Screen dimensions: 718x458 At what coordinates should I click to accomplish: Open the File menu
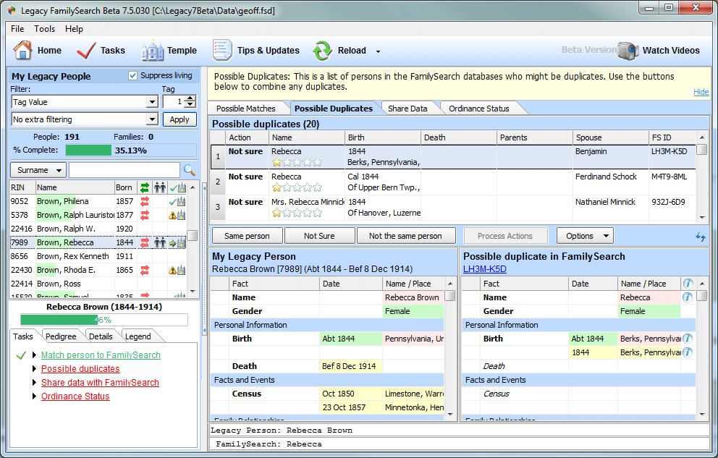[17, 29]
